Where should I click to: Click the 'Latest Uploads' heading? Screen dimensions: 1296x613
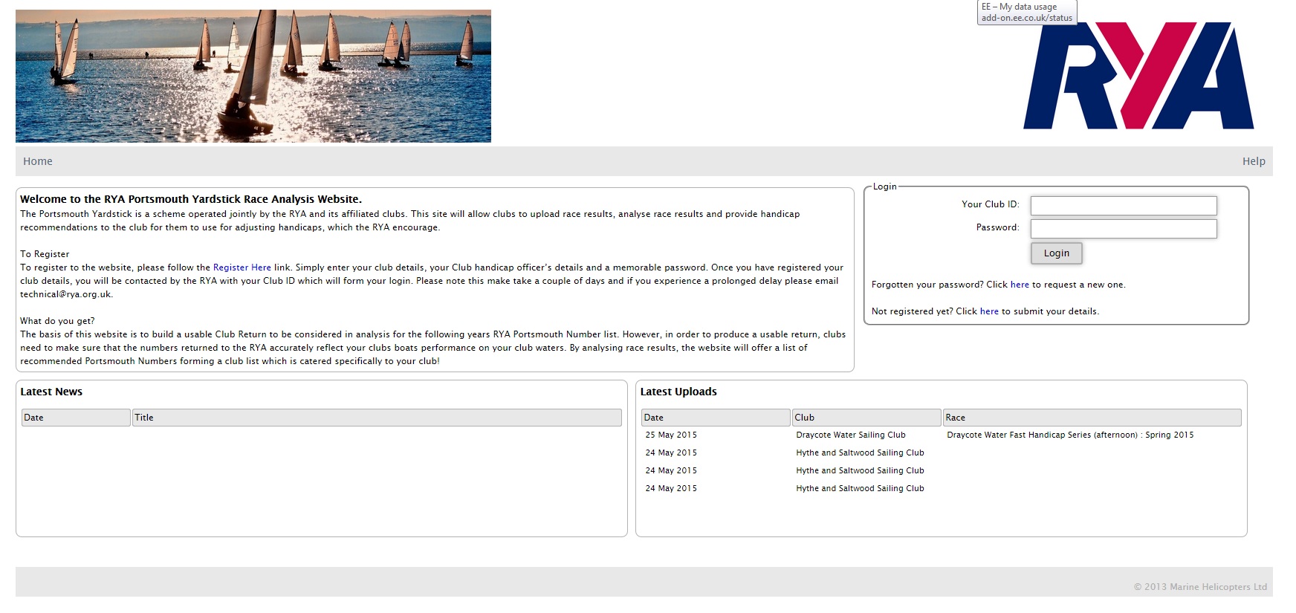[678, 392]
